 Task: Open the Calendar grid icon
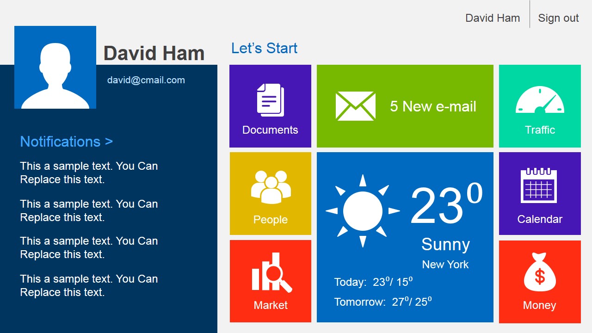click(539, 185)
